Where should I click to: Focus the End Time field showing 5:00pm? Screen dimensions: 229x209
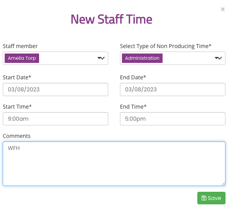point(173,119)
